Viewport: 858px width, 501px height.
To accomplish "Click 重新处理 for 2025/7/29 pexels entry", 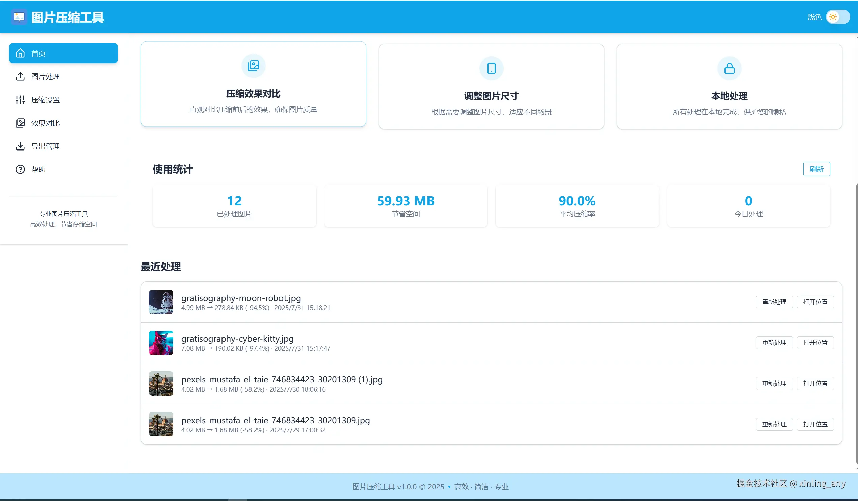I will tap(774, 425).
